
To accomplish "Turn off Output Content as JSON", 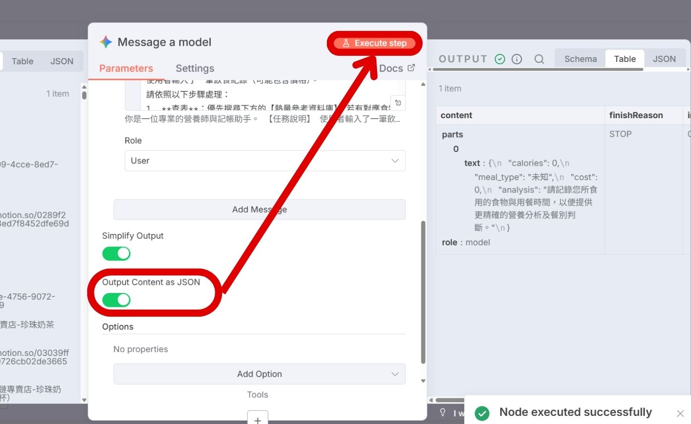I will pyautogui.click(x=116, y=300).
